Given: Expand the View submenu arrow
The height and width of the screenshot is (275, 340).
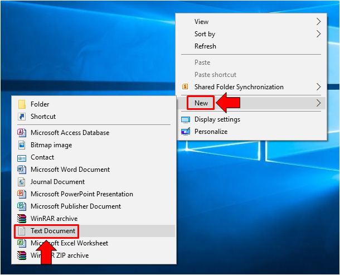Looking at the screenshot, I should pos(318,22).
